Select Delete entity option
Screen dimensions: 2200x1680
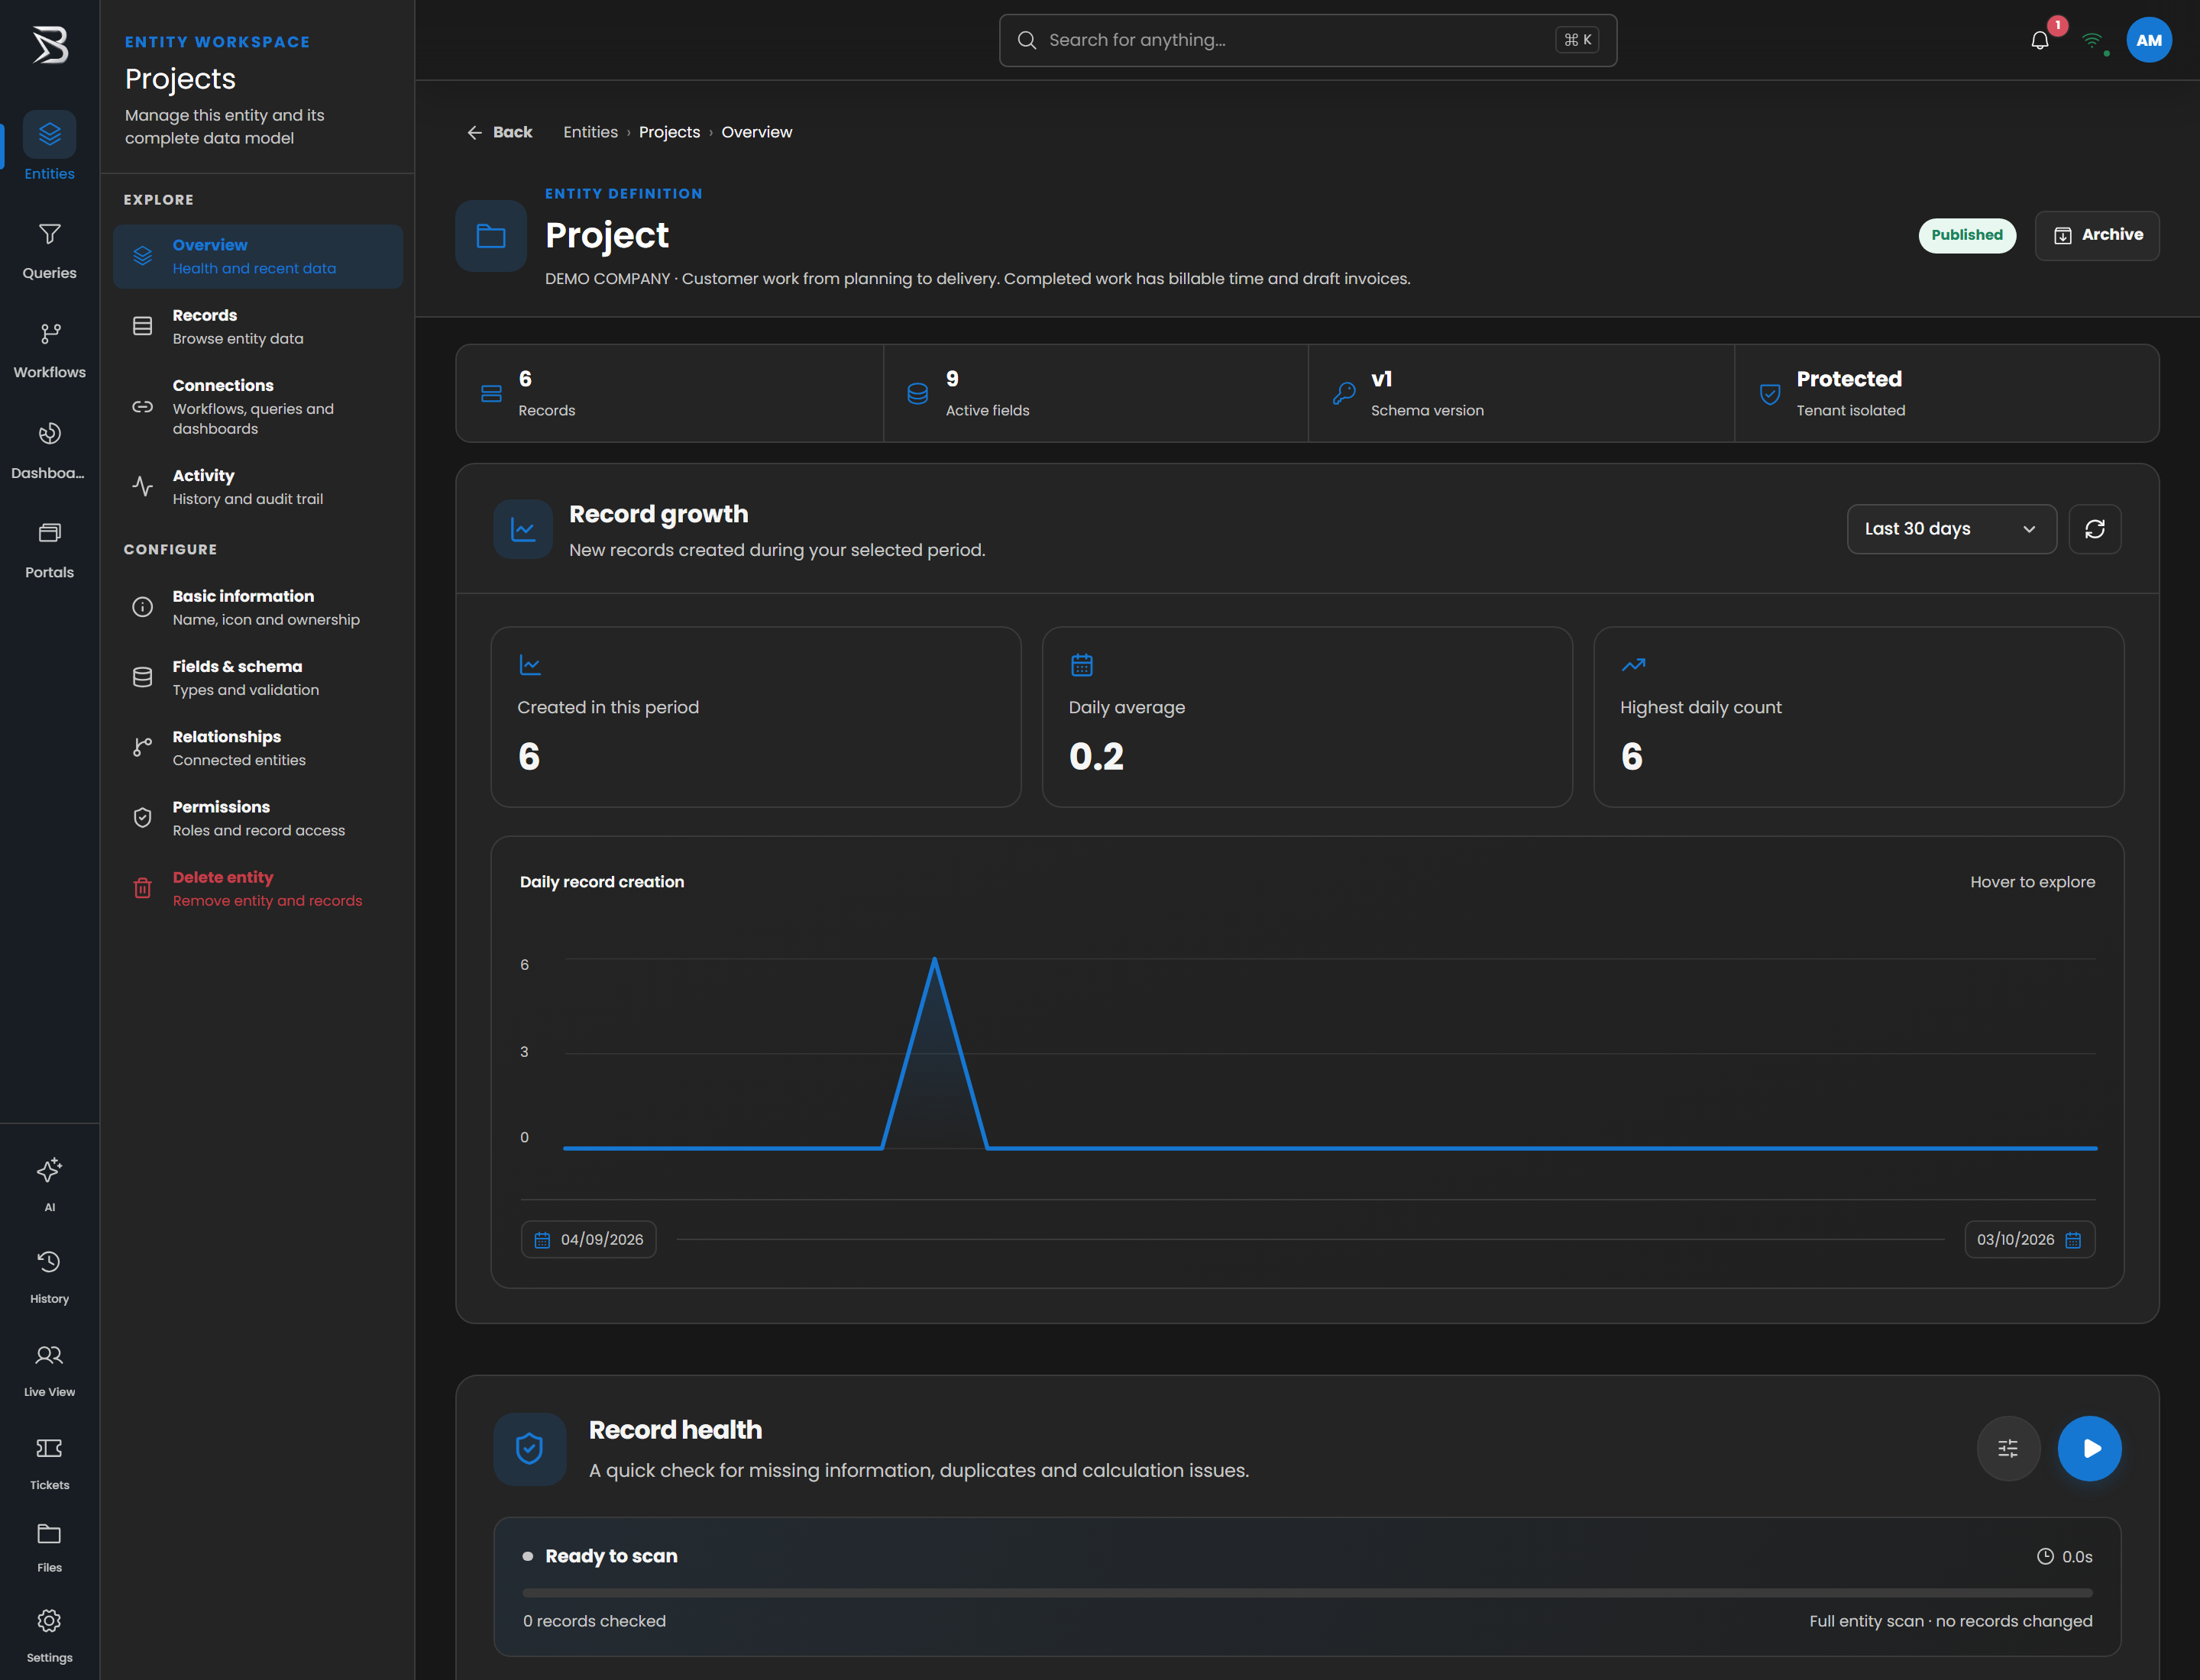[258, 888]
